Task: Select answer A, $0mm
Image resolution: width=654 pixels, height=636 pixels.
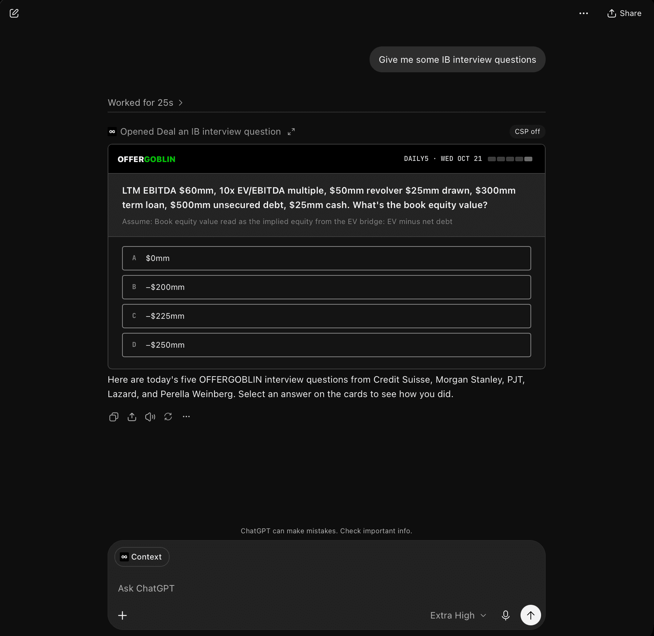Action: (326, 258)
